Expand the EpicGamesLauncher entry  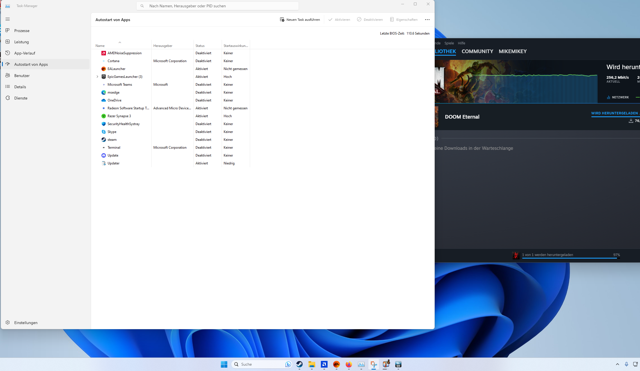[97, 77]
